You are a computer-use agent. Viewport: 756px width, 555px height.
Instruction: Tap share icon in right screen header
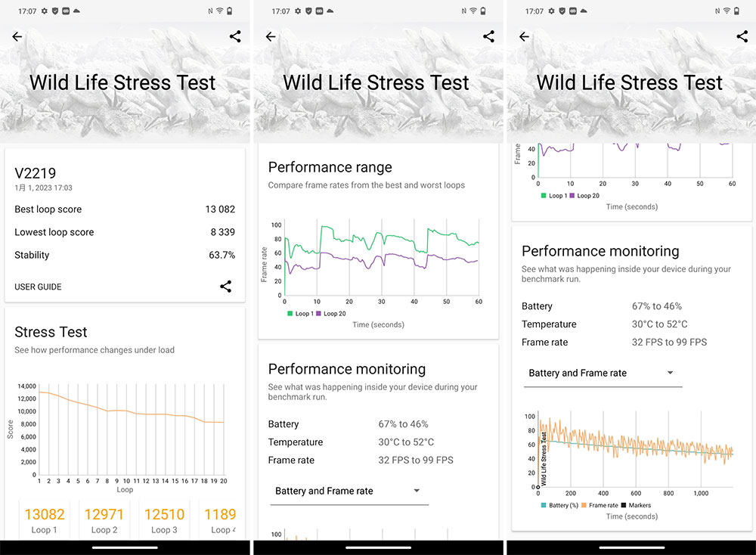(x=742, y=36)
